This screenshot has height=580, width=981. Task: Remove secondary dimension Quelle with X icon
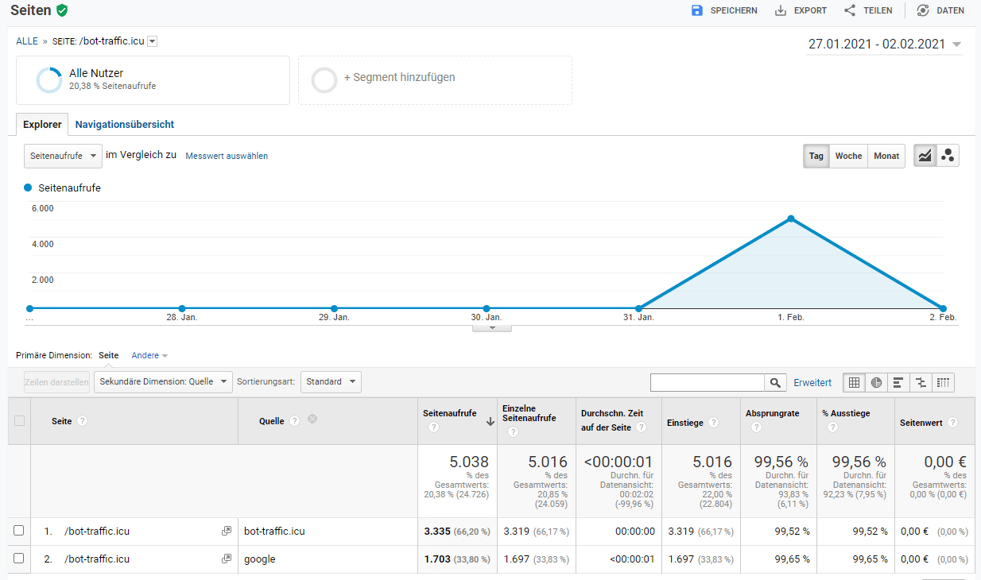312,419
